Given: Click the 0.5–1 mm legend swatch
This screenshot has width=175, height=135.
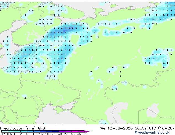Looking at the screenshot, I should tap(11, 131).
